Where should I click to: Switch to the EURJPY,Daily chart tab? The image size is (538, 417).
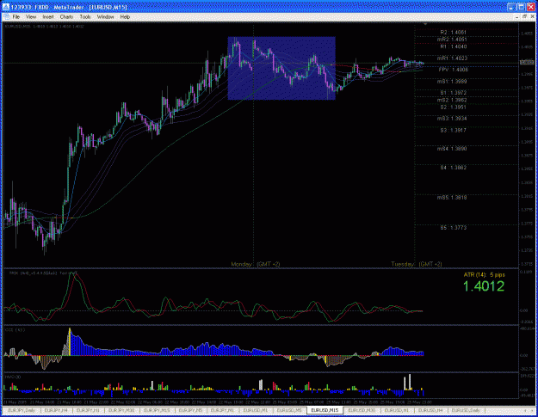point(22,410)
